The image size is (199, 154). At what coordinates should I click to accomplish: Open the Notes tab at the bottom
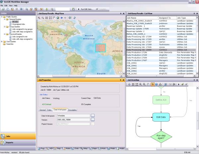click(67, 149)
